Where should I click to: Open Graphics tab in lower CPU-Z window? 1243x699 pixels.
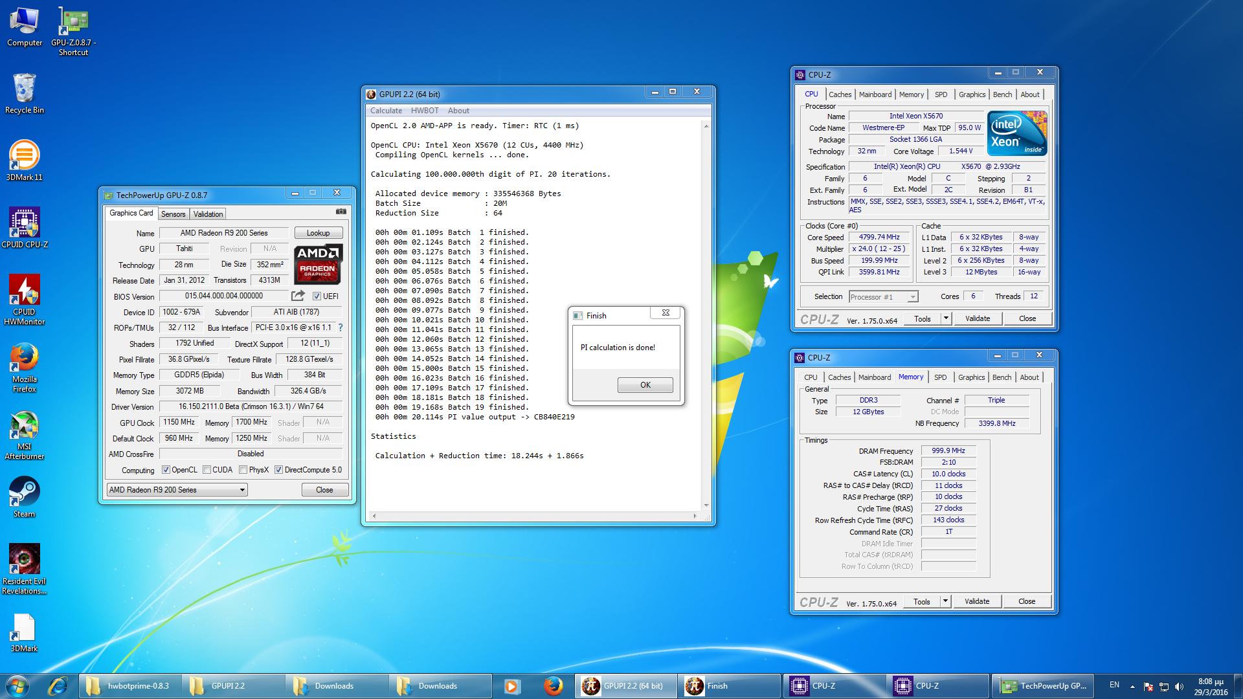coord(971,377)
